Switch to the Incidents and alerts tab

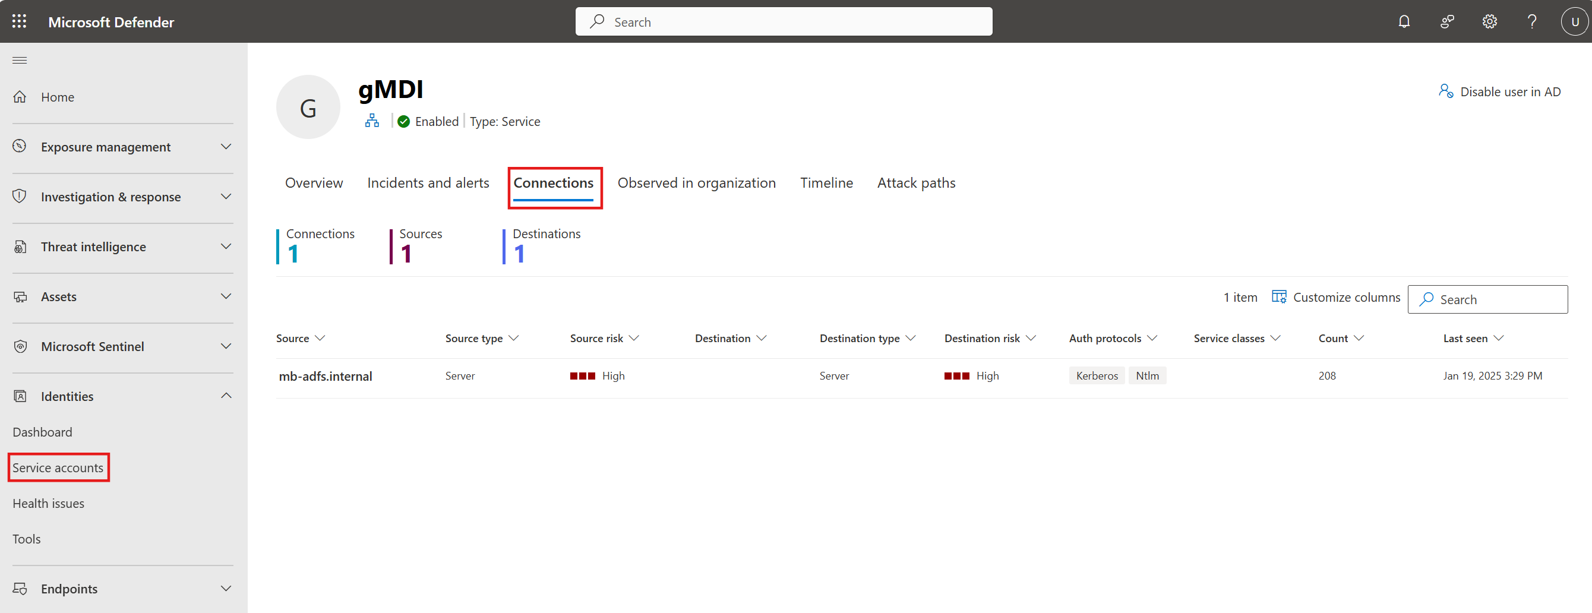[428, 183]
